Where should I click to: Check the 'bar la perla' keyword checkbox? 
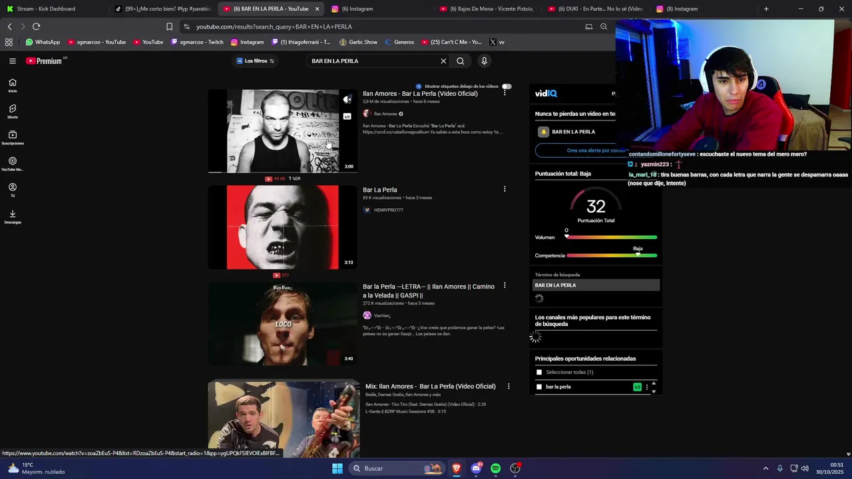tap(539, 387)
